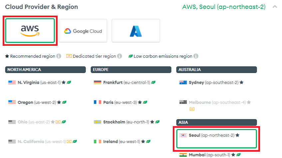
Task: Click the US flag next to N. Virginia
Action: (12, 83)
